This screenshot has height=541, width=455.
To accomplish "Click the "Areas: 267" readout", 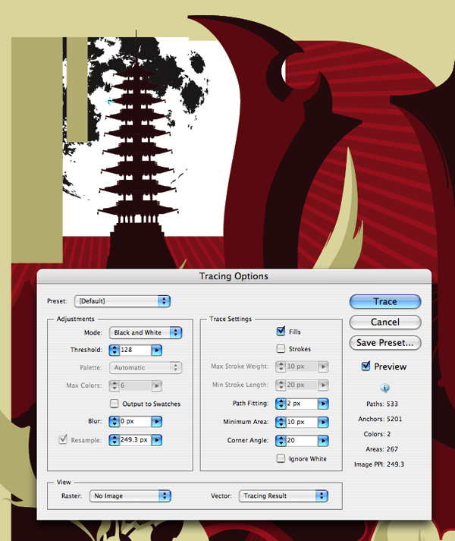I will point(381,449).
